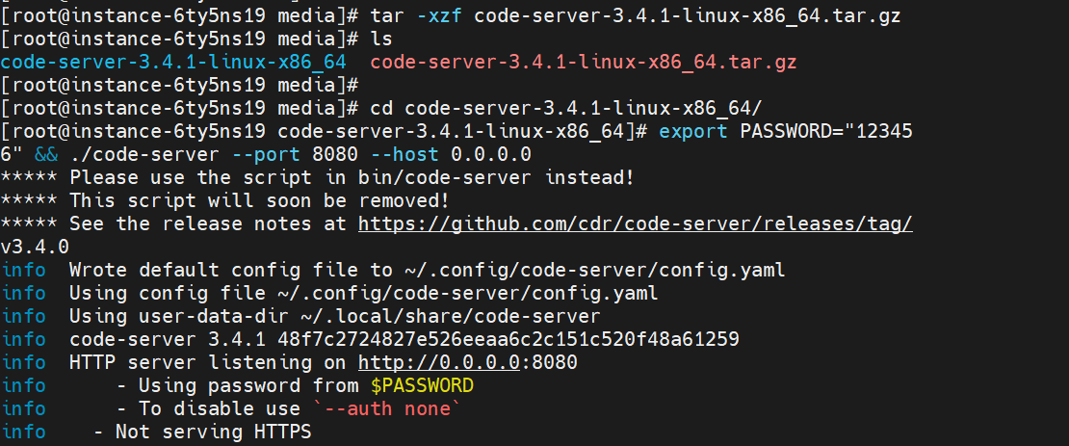The height and width of the screenshot is (446, 1069).
Task: Click the '&&' operator in the command
Action: (46, 154)
